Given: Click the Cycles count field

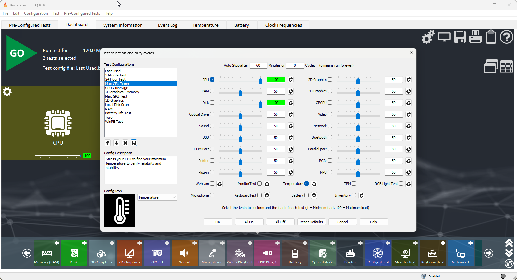Looking at the screenshot, I should (295, 65).
